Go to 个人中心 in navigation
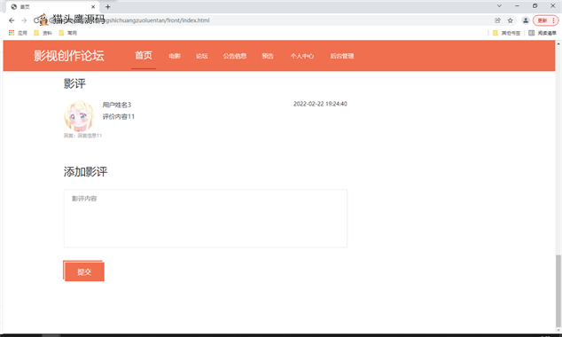Viewport: 562px width, 337px height. point(301,56)
